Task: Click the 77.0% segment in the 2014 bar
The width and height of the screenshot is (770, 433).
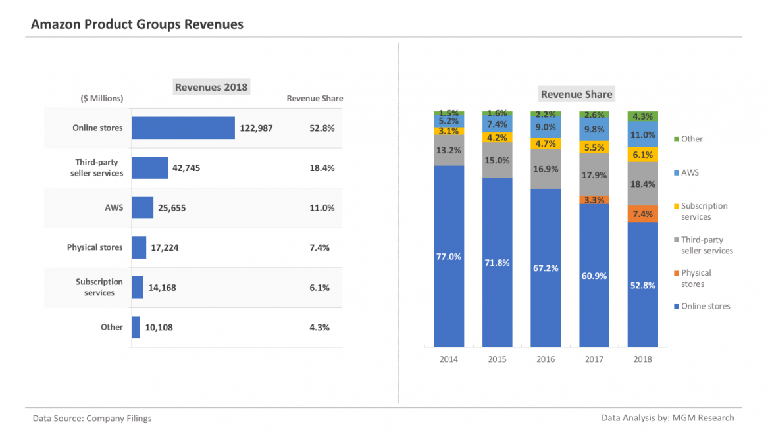Action: [x=448, y=257]
